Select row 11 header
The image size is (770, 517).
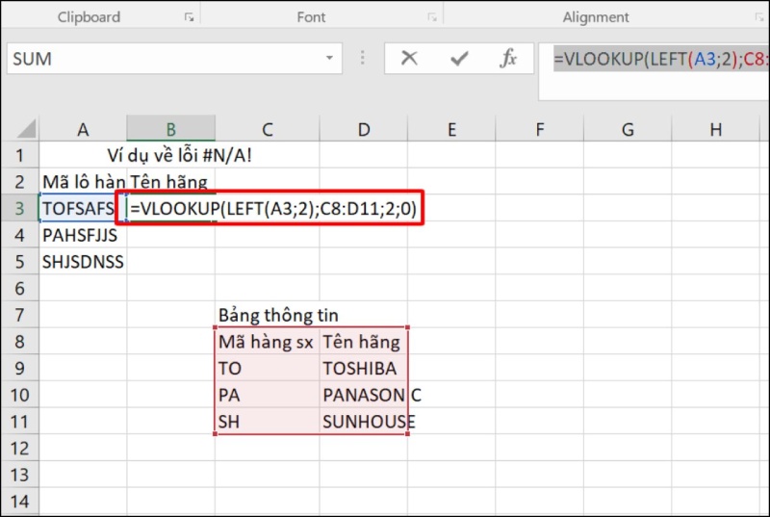[x=19, y=422]
